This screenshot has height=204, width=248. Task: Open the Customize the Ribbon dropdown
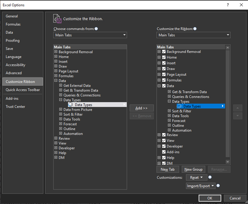pos(194,35)
